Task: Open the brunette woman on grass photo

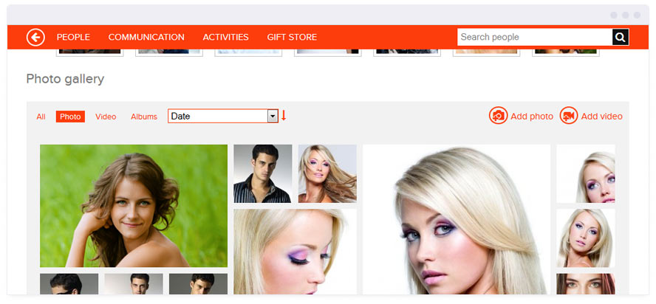Action: coord(134,206)
